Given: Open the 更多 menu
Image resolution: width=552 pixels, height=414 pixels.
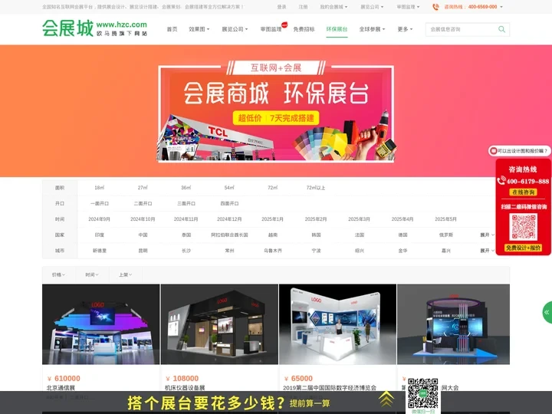Looking at the screenshot, I should pyautogui.click(x=405, y=29).
